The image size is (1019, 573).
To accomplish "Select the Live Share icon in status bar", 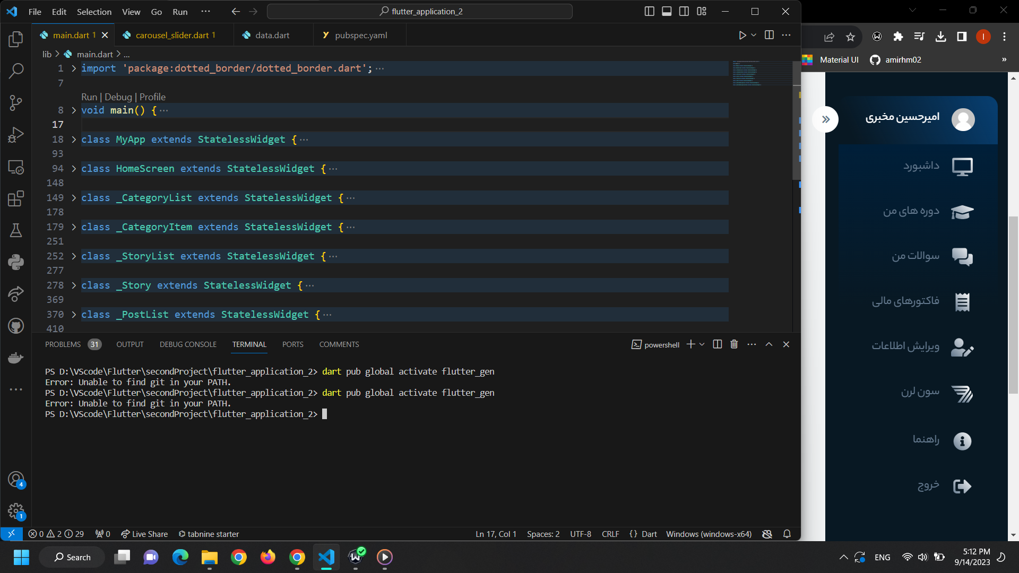I will (125, 534).
